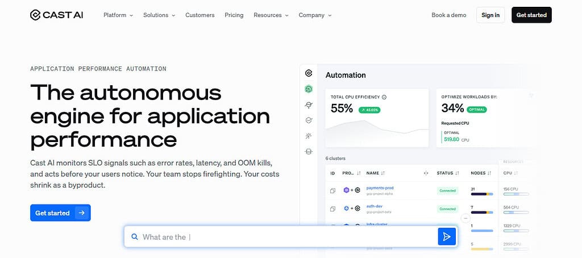Copy ID icon for payments-prod row
The height and width of the screenshot is (258, 582).
click(x=332, y=190)
